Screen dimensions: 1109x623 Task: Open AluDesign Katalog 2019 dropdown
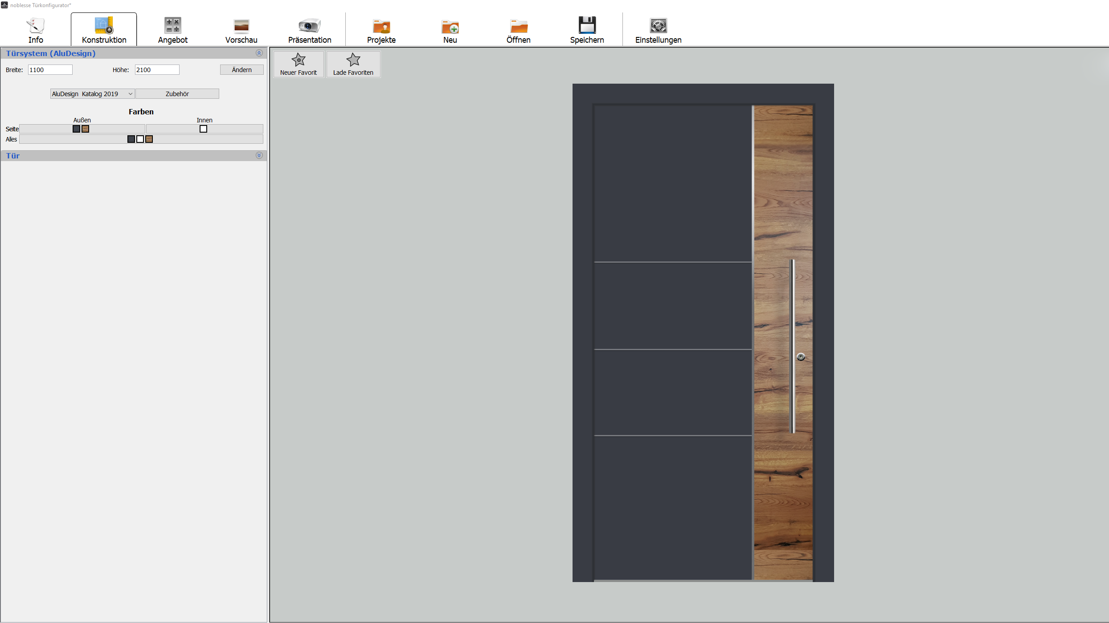tap(92, 94)
